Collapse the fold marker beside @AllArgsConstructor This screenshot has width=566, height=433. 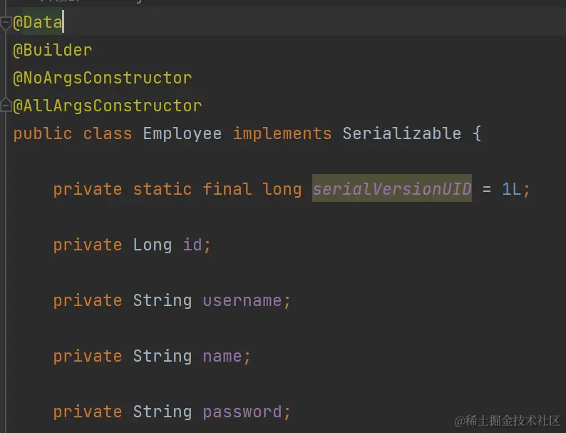[x=6, y=105]
